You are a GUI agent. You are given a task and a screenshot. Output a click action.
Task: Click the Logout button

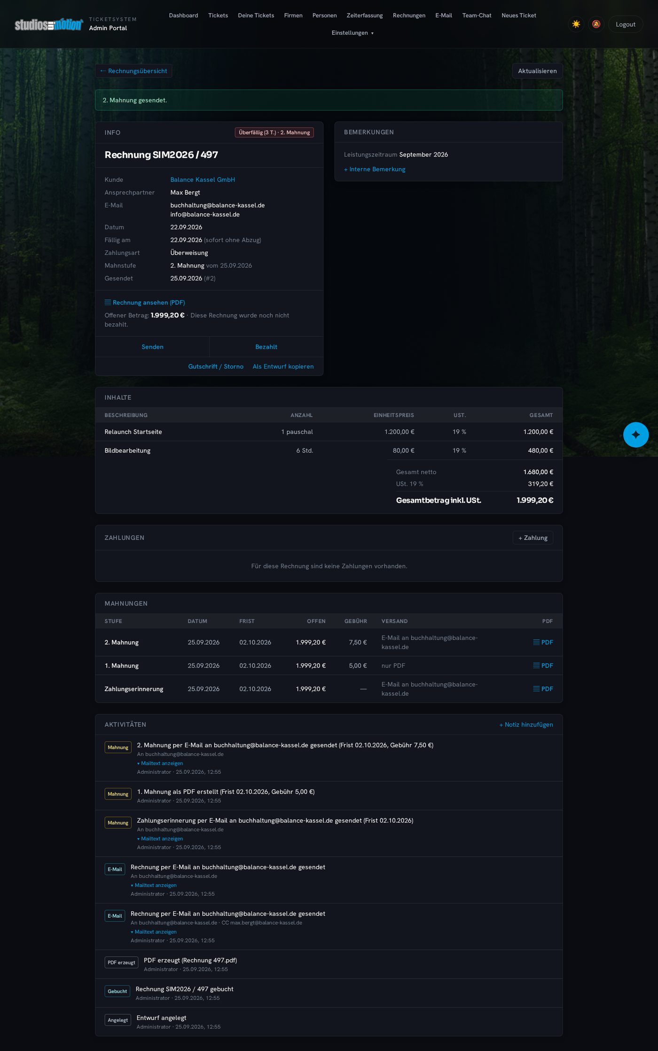pos(626,24)
